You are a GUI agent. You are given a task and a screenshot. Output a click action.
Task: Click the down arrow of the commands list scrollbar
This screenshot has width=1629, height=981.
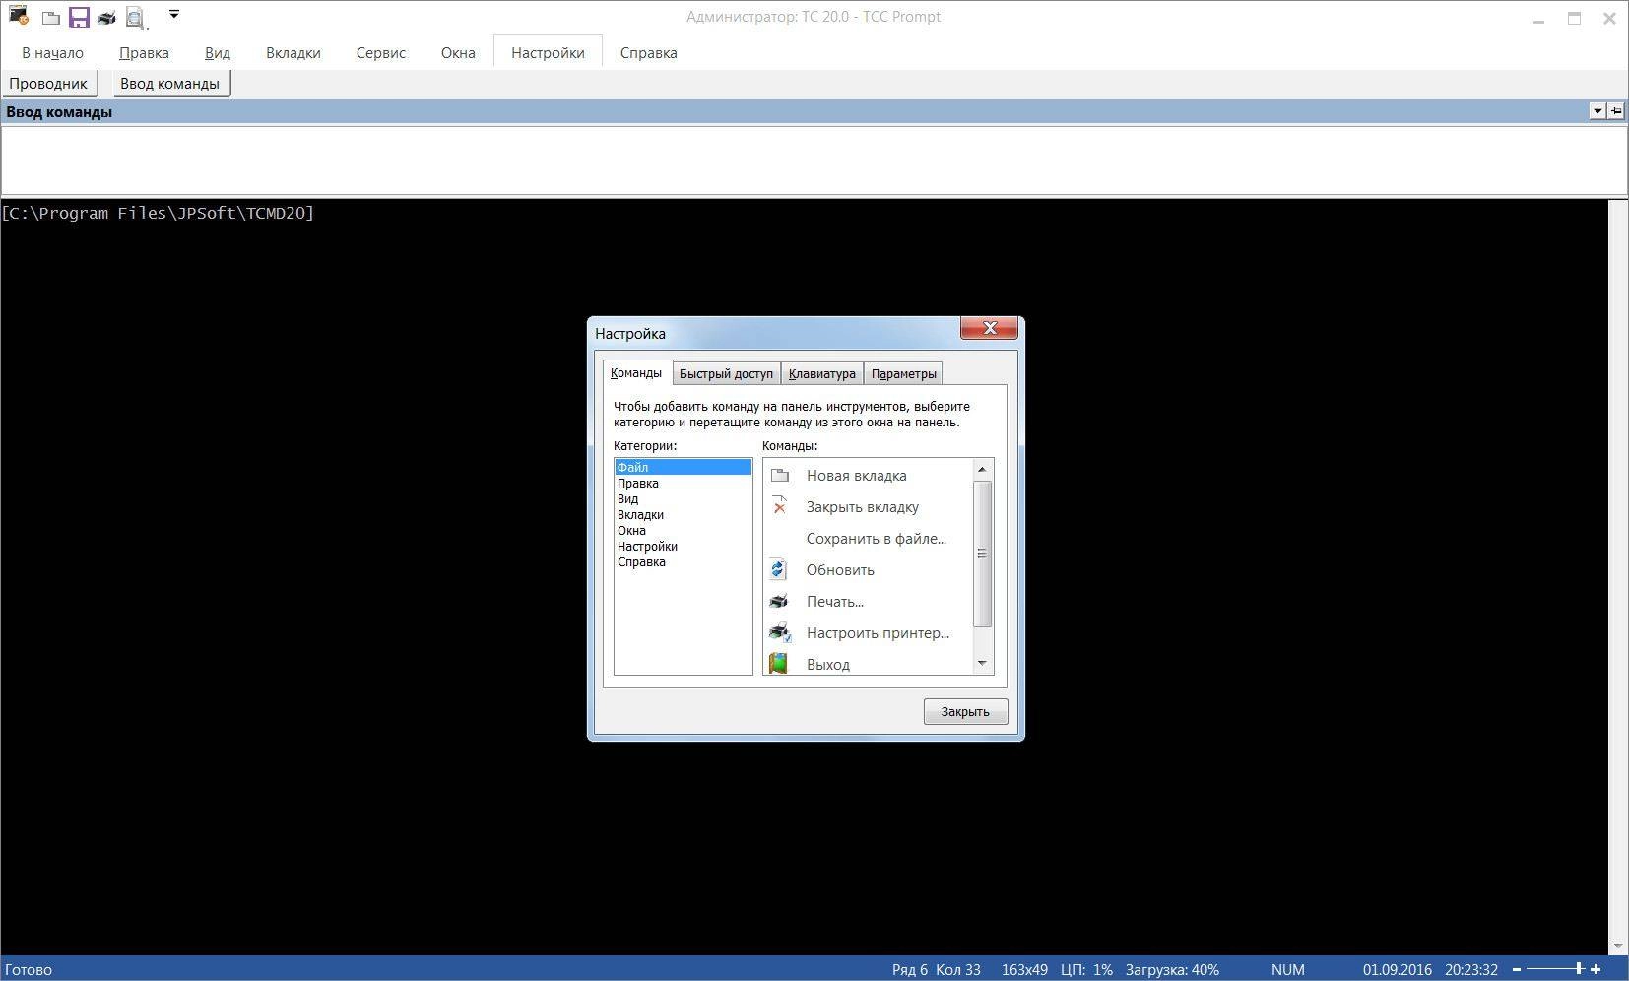click(982, 664)
